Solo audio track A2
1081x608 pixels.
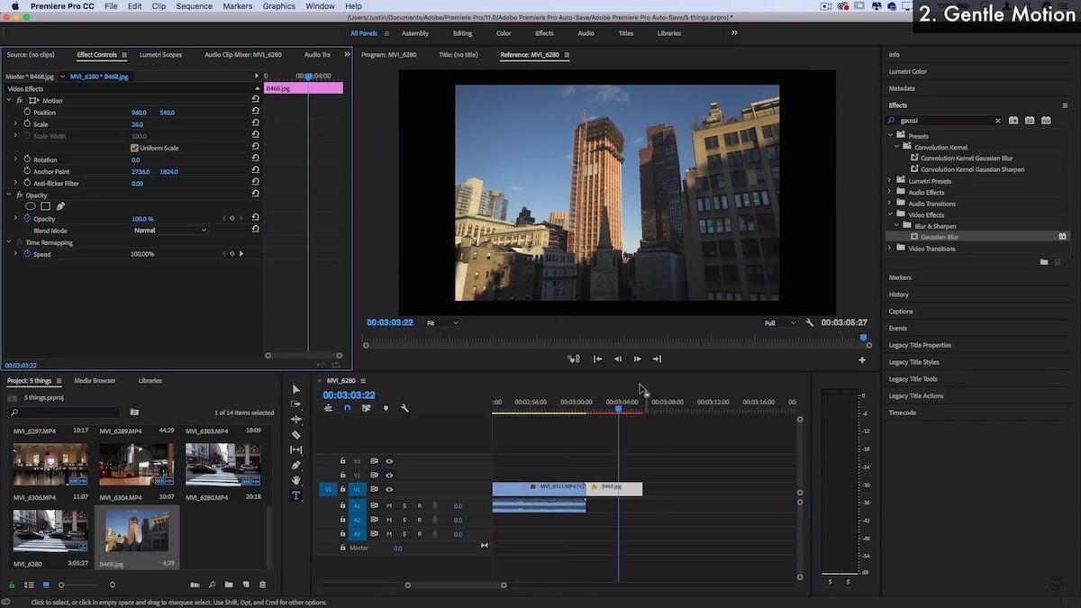(404, 520)
